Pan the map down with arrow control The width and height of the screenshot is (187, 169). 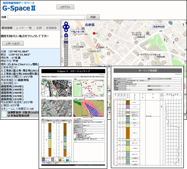[66, 30]
